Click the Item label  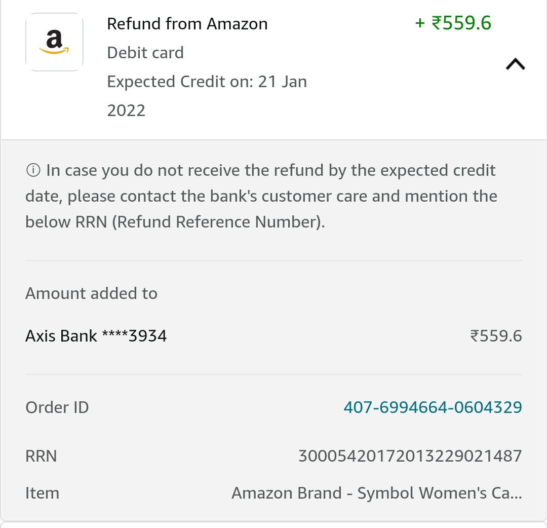[x=42, y=493]
